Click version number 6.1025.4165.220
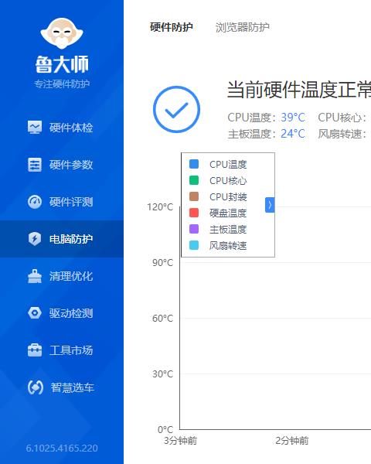 (62, 448)
